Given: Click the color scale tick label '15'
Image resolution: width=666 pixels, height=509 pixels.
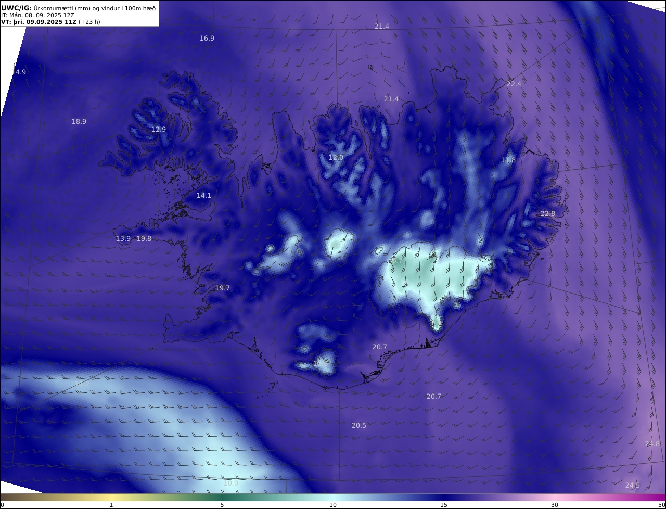Looking at the screenshot, I should click(444, 505).
